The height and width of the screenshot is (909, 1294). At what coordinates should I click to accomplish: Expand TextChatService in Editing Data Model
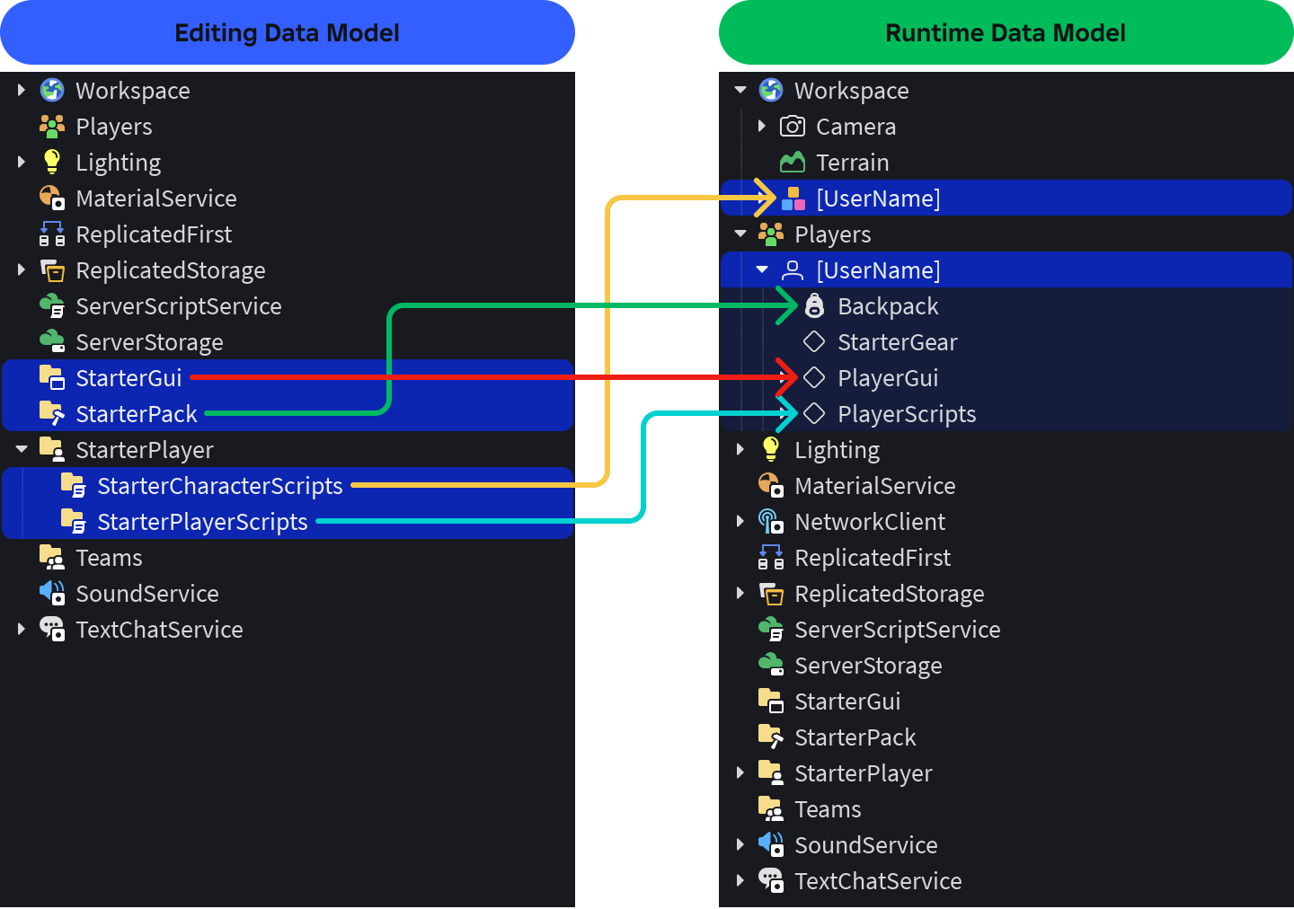coord(22,629)
